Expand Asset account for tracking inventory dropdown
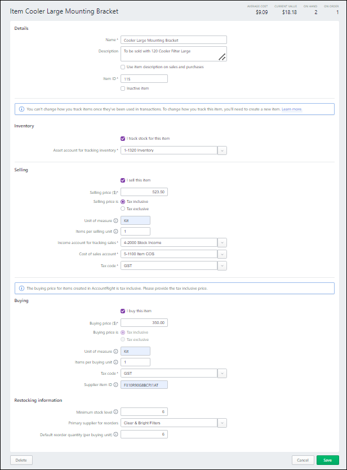347x470 pixels. point(222,150)
